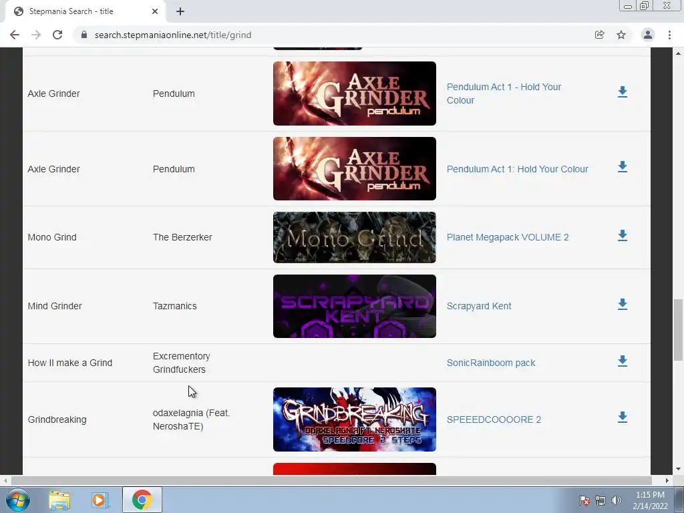Open Action Center flag icon
Screen dimensions: 684x513
click(584, 500)
